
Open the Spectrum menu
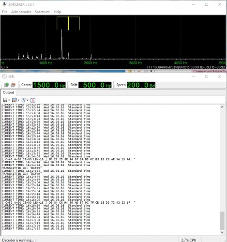tap(42, 12)
